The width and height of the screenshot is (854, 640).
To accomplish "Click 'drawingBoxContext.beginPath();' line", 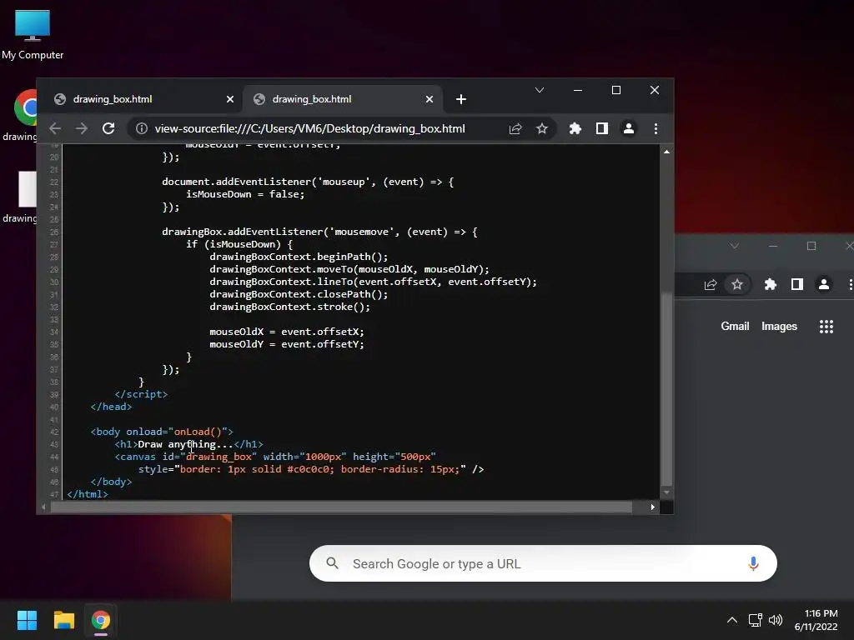I will 299,257.
